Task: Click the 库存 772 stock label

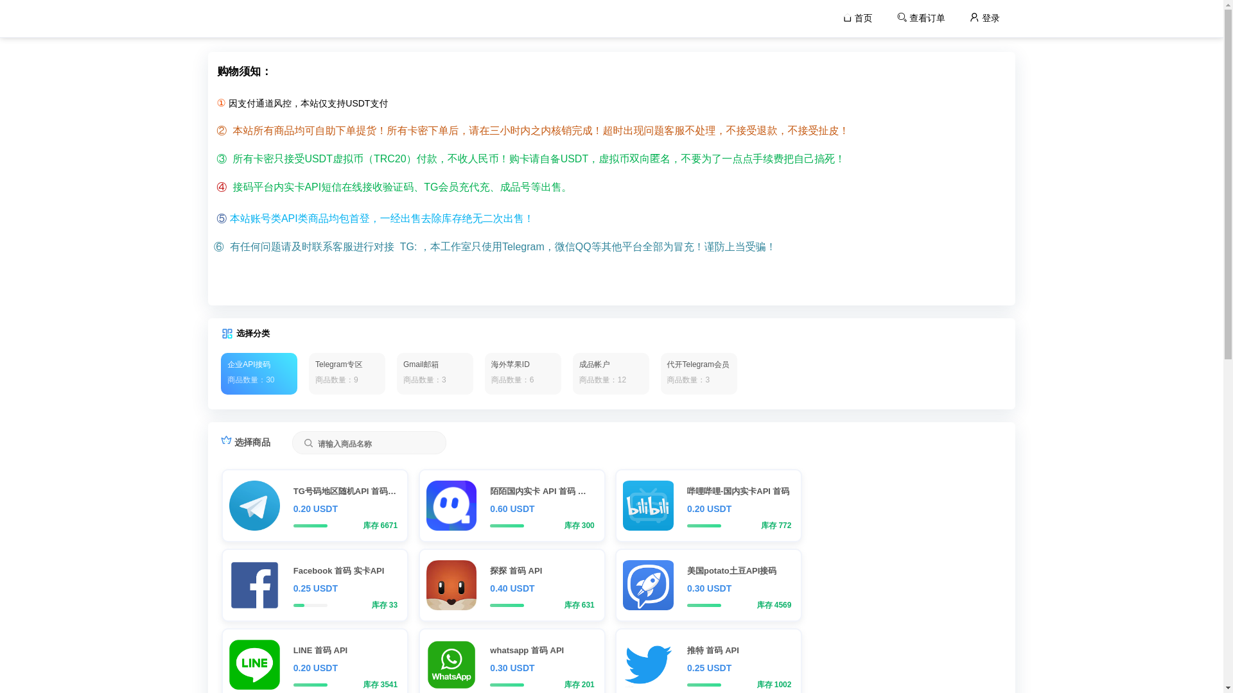Action: click(776, 526)
